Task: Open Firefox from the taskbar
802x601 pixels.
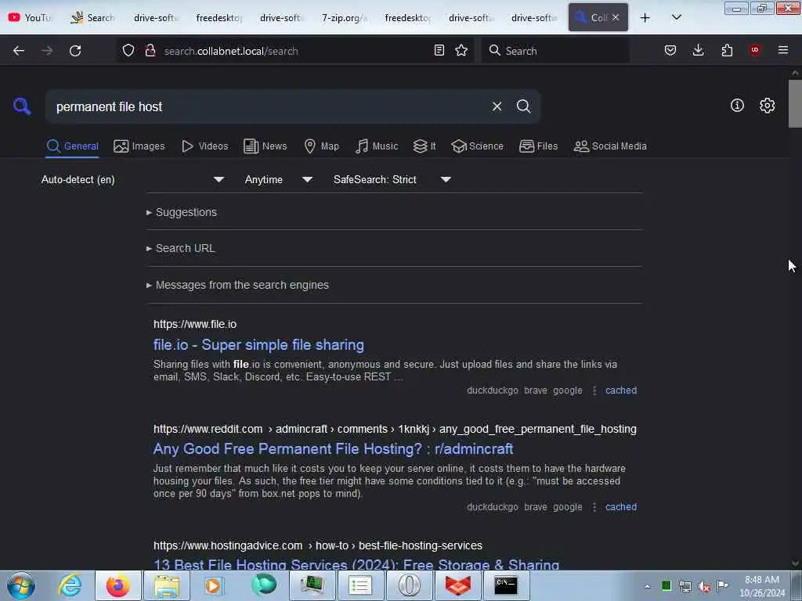Action: [117, 585]
